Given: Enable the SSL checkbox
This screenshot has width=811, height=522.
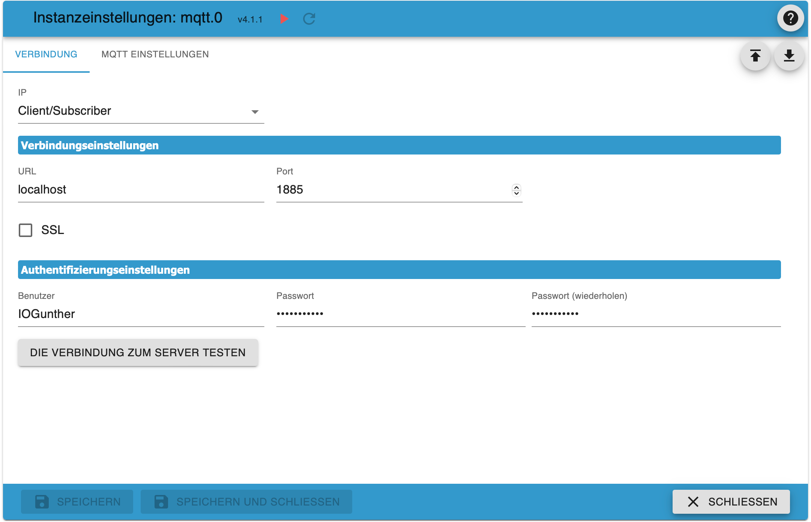Looking at the screenshot, I should tap(26, 230).
